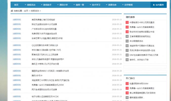Open post 腾讯VIP月卡
The width and height of the screenshot is (171, 101).
click(37, 76)
